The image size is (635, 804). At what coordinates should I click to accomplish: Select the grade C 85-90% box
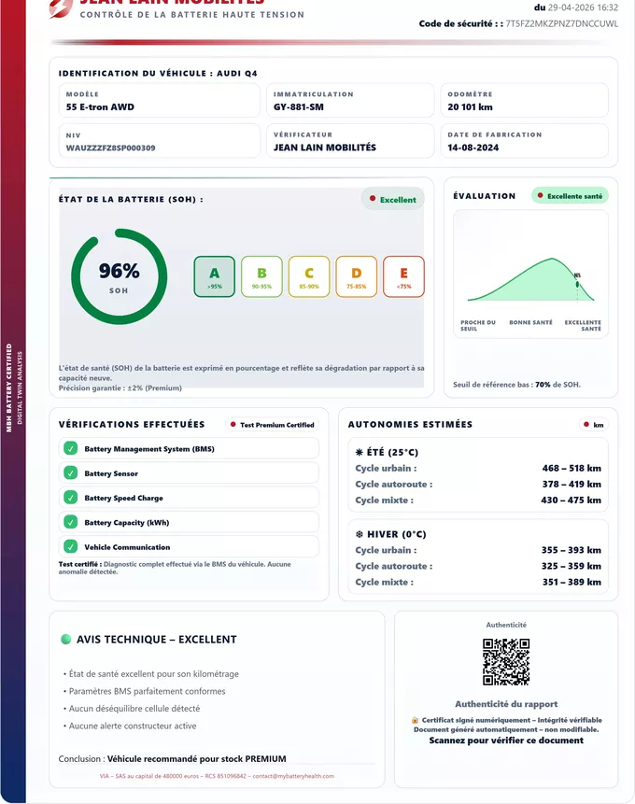click(x=309, y=277)
